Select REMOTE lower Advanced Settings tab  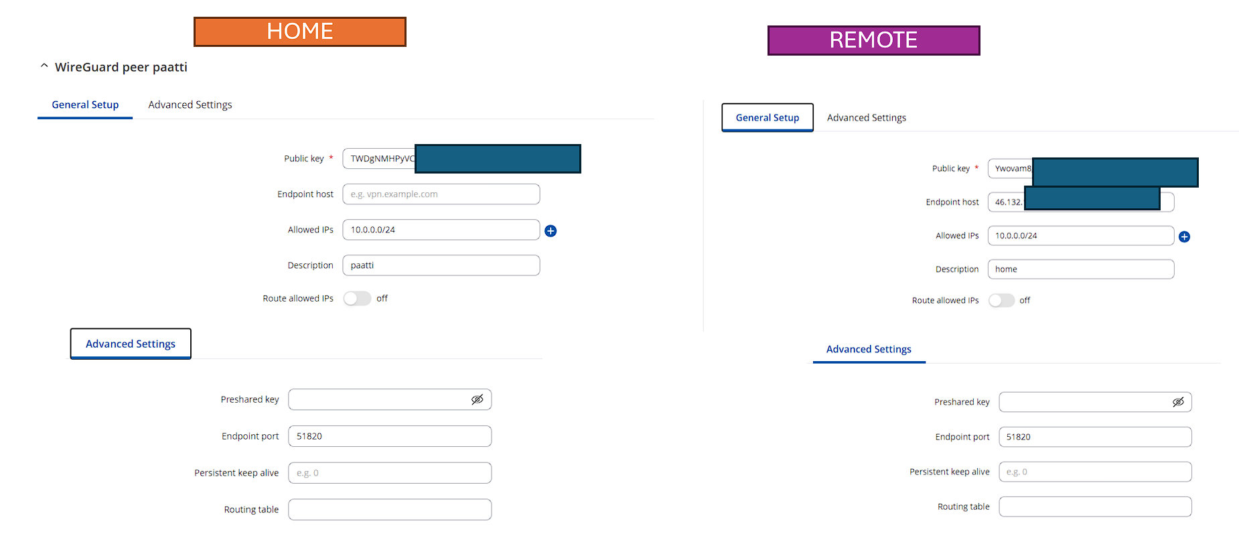click(869, 349)
